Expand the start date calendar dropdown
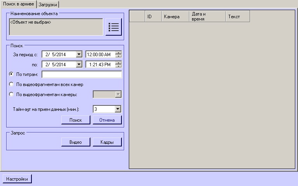The image size is (298, 186). coord(79,55)
